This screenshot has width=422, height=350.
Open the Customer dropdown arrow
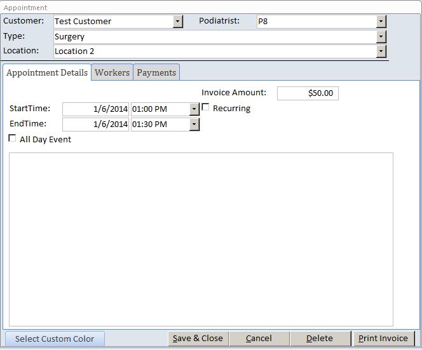pos(177,22)
